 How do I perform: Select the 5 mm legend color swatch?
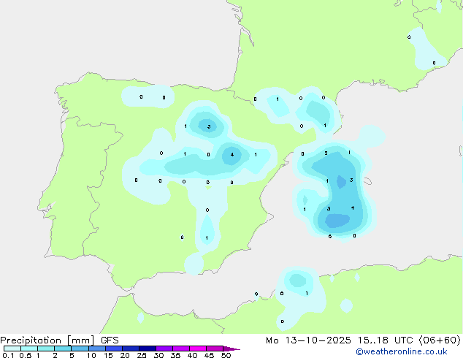pos(80,349)
